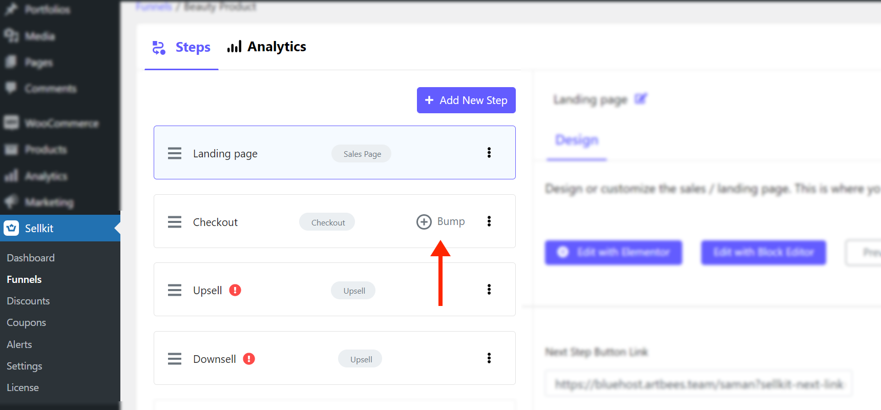The image size is (881, 410).
Task: Open Discounts in the Sellkit sidebar
Action: click(28, 301)
